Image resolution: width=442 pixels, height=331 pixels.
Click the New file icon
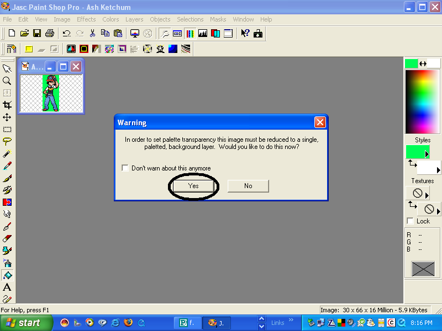pyautogui.click(x=12, y=33)
